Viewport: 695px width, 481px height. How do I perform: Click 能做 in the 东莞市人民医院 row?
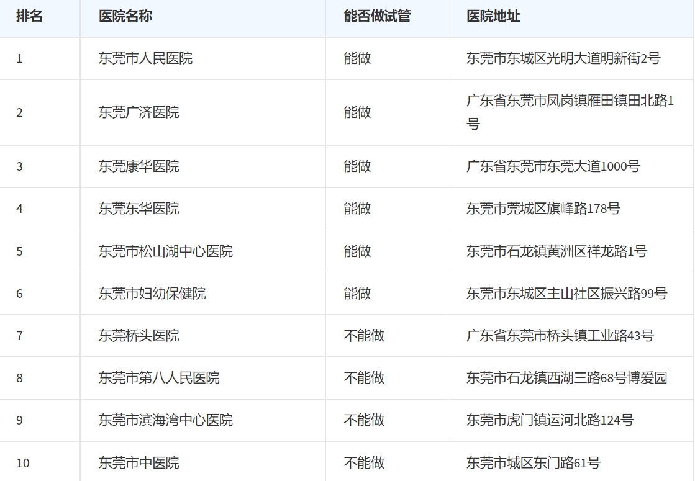pos(357,58)
